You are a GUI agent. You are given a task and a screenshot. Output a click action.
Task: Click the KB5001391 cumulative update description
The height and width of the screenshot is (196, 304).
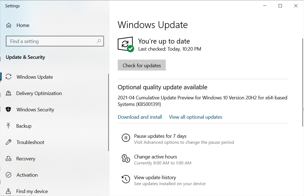tap(202, 101)
